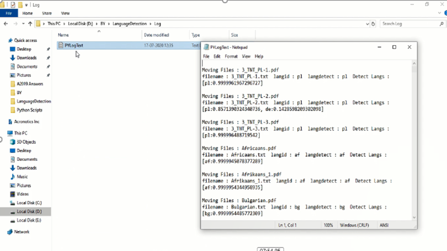447x251 pixels.
Task: Select Local Disk (C:) drive
Action: click(29, 203)
